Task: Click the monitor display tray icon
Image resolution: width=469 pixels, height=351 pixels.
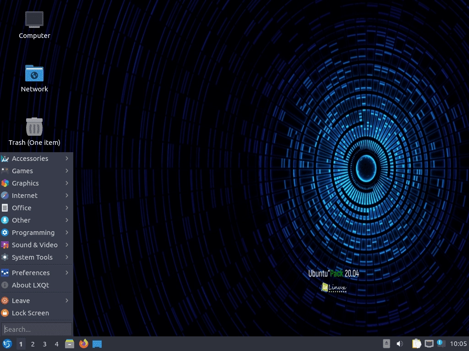Action: [x=429, y=344]
